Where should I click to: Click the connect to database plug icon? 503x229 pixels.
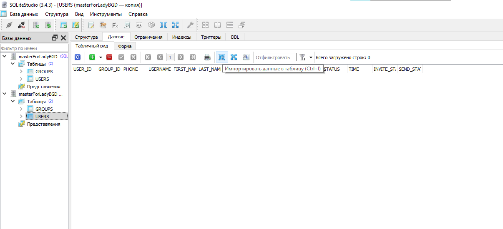(x=9, y=25)
